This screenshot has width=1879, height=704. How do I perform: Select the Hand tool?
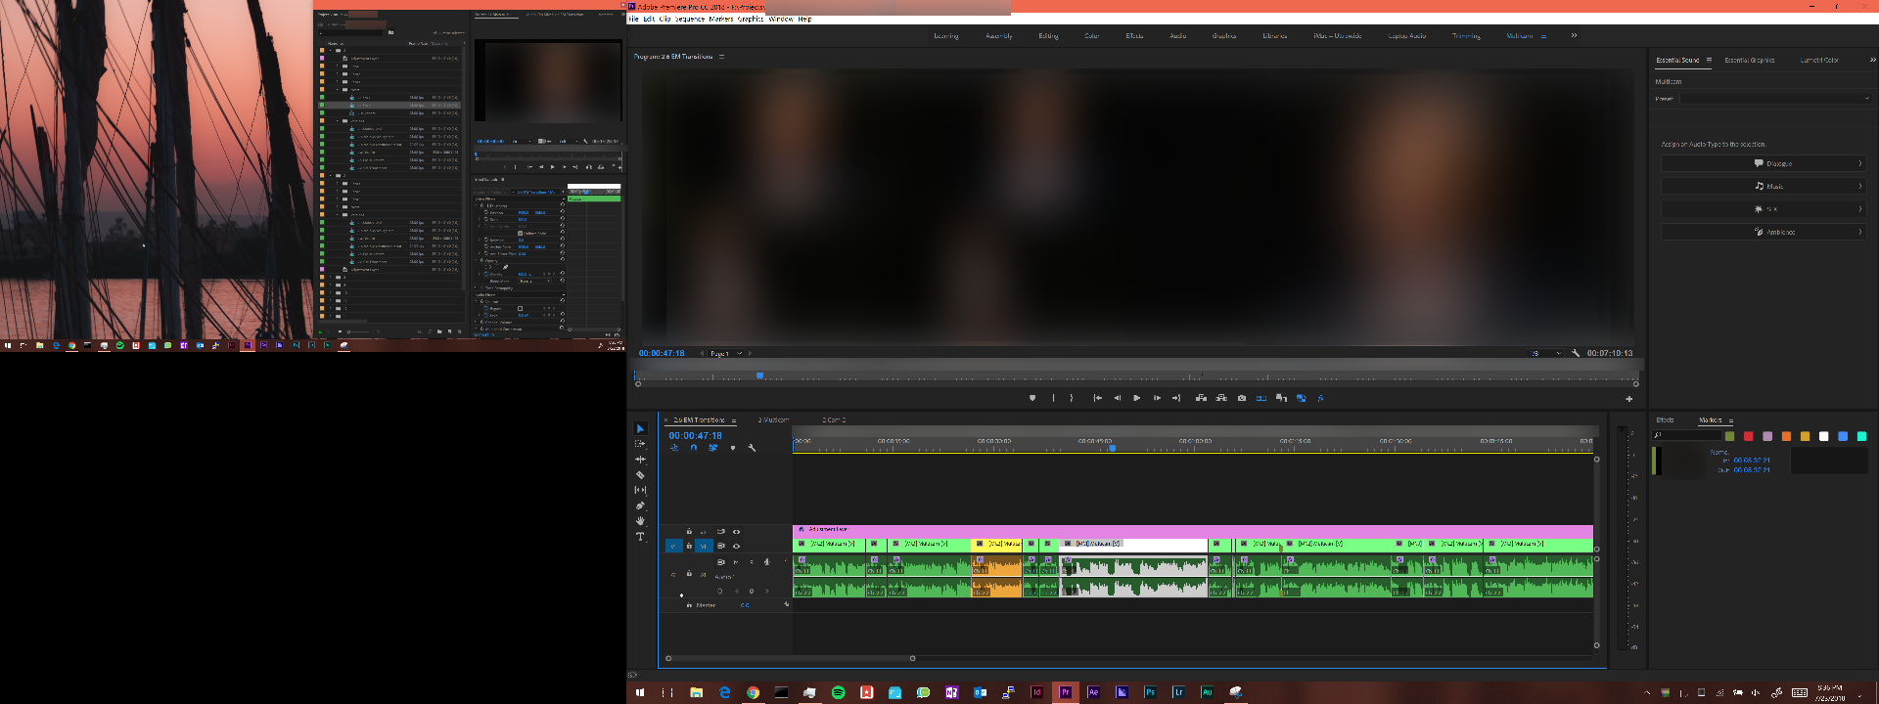pos(640,521)
